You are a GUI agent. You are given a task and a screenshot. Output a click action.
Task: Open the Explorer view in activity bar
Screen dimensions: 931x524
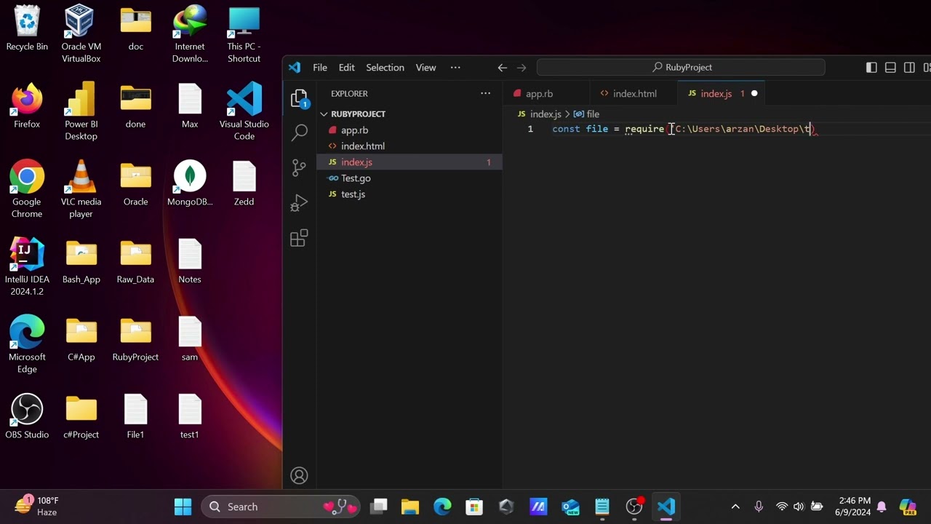[x=299, y=99]
